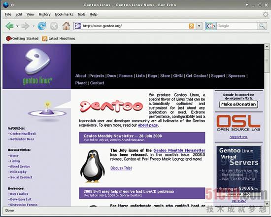Click the Gentoo Linux logo banner

[36, 67]
